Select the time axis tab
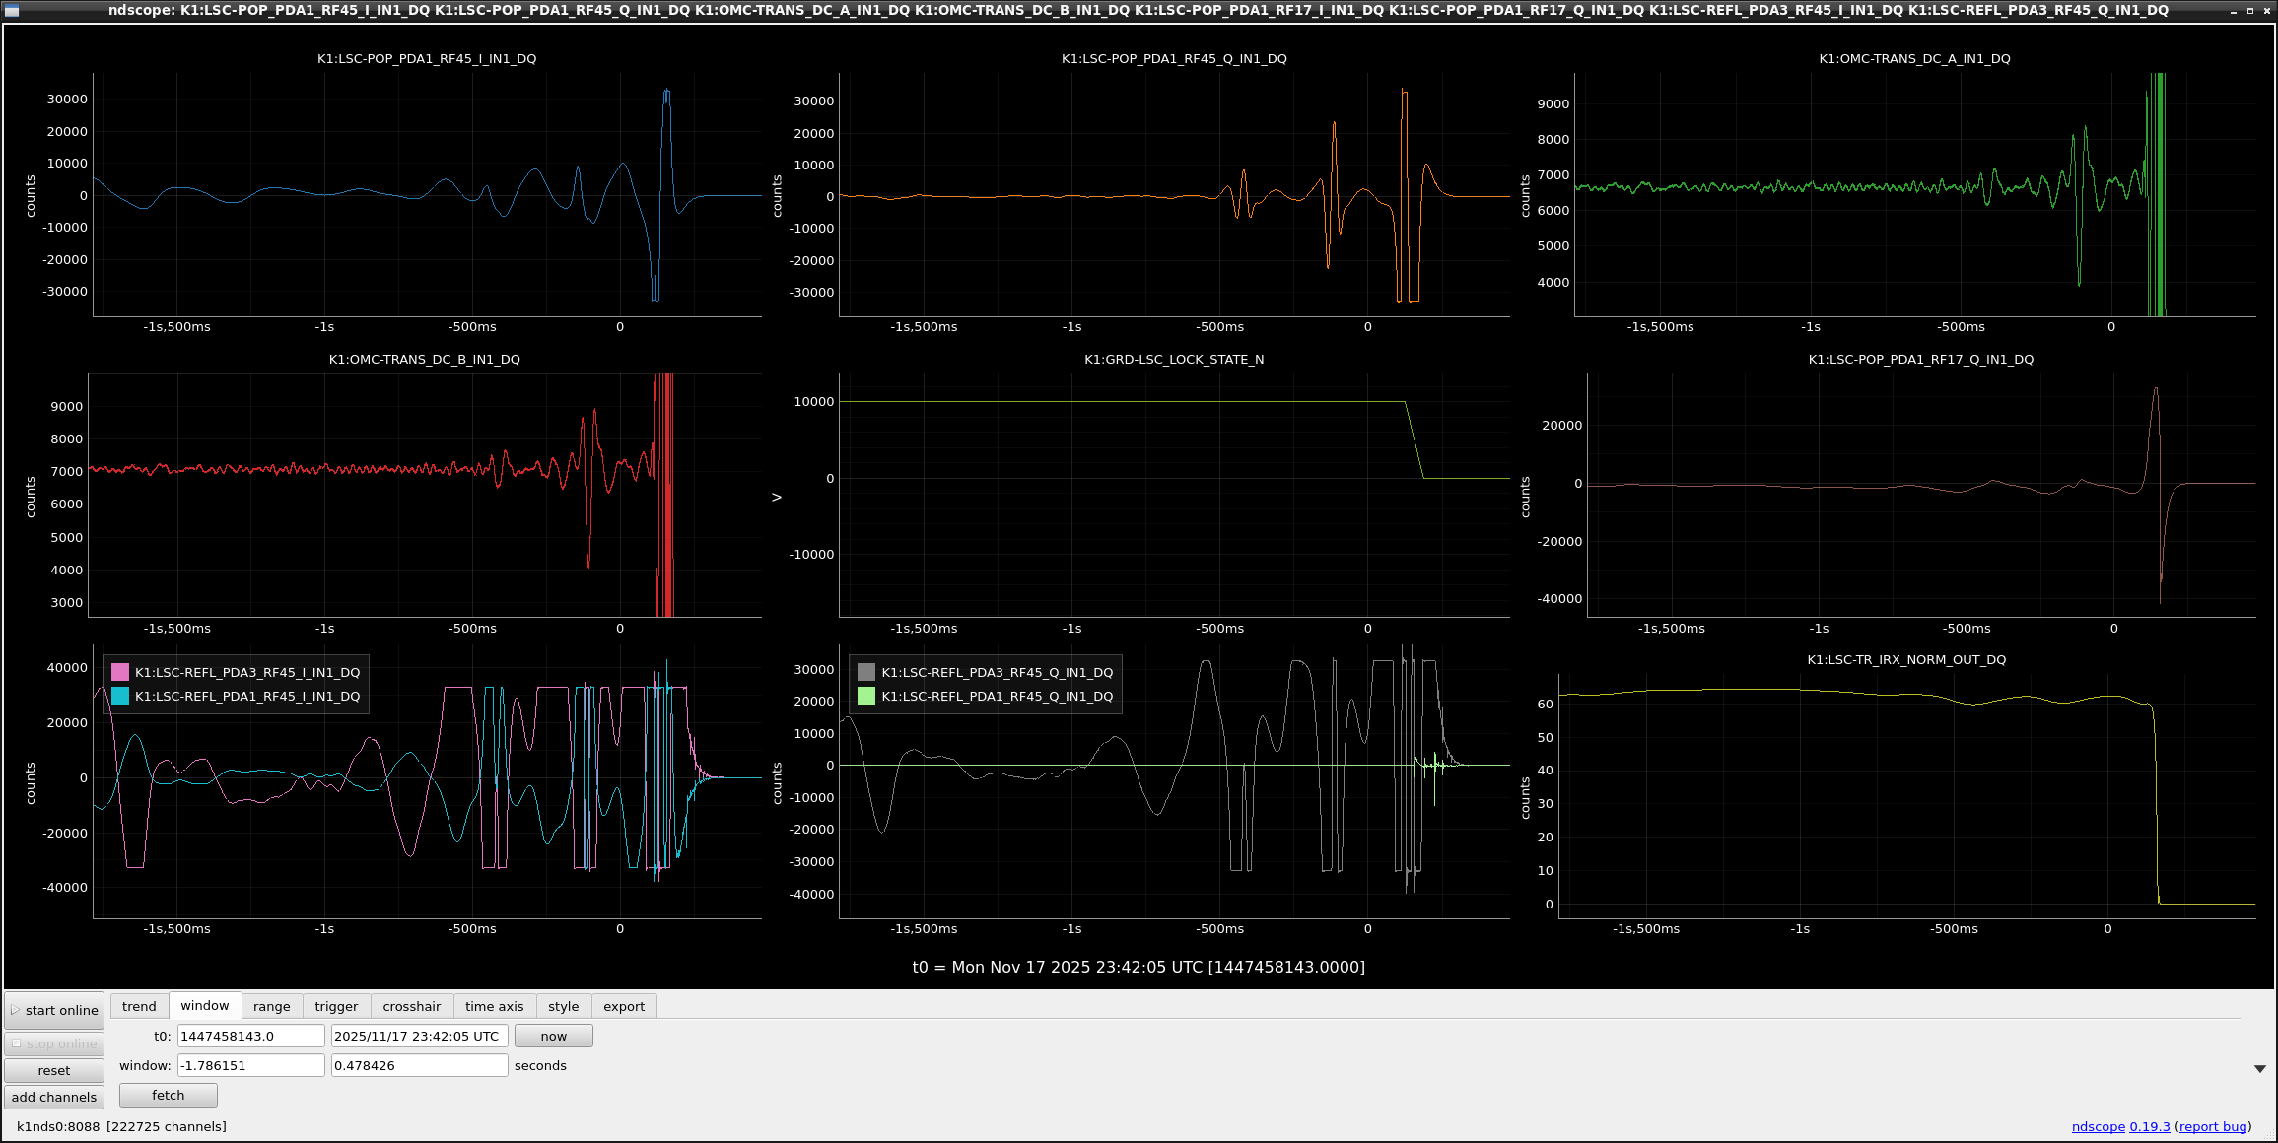Screen dimensions: 2278x1143 click(494, 1006)
